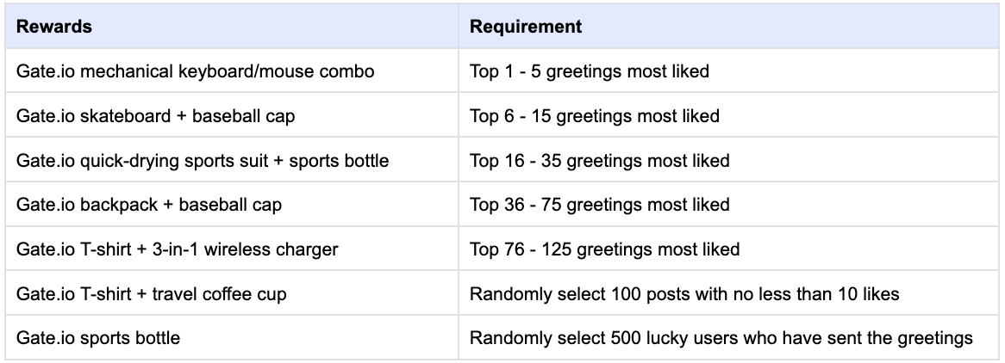This screenshot has height=363, width=1005.
Task: Click the Rewards column header
Action: (53, 27)
